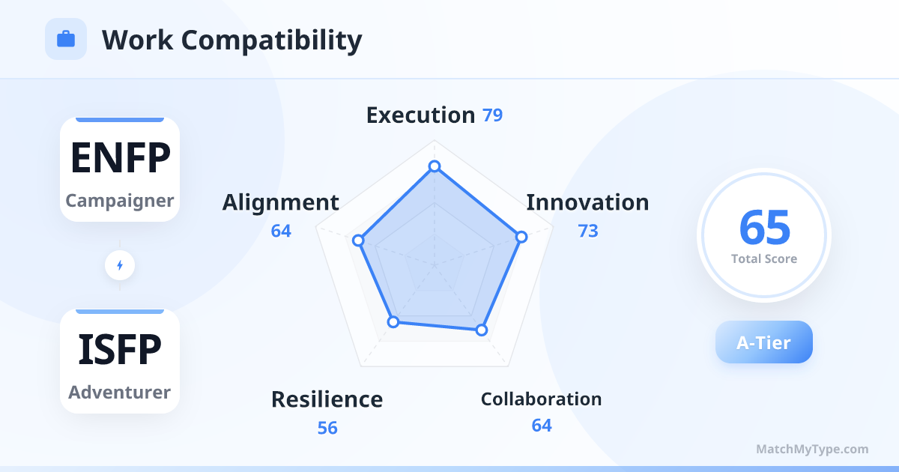
Task: Select the ENFP Campaigner card
Action: (x=120, y=169)
